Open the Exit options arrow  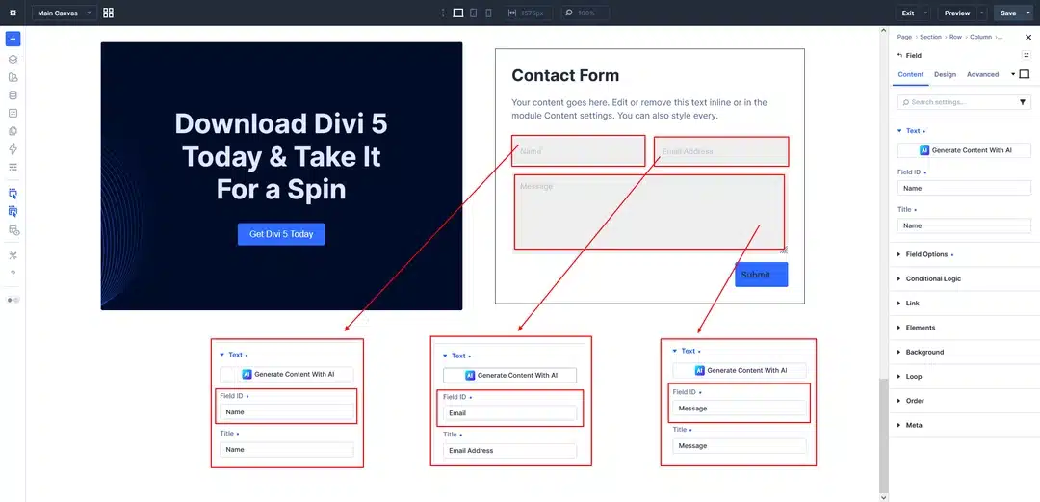(926, 13)
